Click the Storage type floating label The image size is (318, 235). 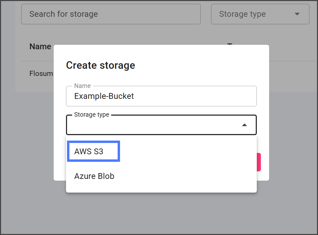[92, 115]
